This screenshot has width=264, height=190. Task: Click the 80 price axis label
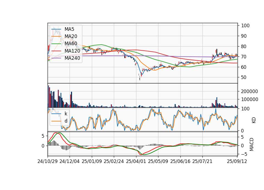click(x=244, y=46)
